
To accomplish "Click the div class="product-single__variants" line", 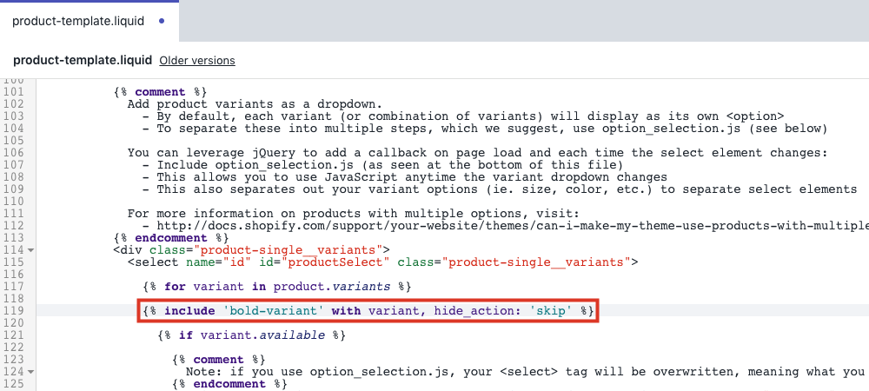I will 252,249.
